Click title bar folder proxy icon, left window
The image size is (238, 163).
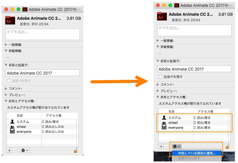point(25,9)
